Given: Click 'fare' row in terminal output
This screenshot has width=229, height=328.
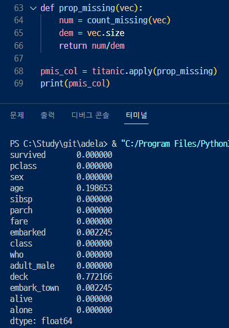Looking at the screenshot, I should tap(61, 221).
